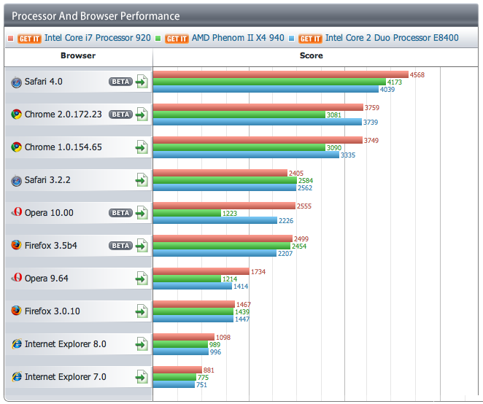Image resolution: width=483 pixels, height=404 pixels.
Task: Click the green legend swatch for AMD Phenom
Action: [x=158, y=39]
